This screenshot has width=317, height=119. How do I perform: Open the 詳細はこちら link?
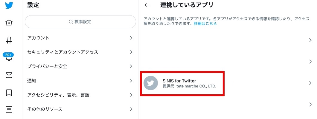(x=205, y=24)
